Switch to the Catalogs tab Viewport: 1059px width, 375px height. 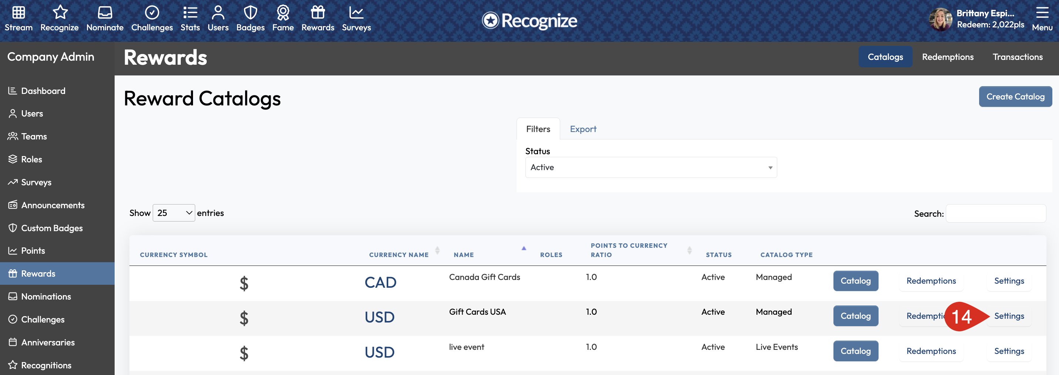click(x=885, y=57)
